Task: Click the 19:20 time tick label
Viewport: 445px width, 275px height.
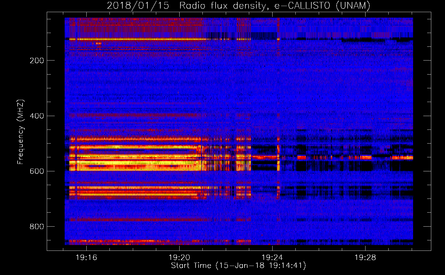Action: 179,258
